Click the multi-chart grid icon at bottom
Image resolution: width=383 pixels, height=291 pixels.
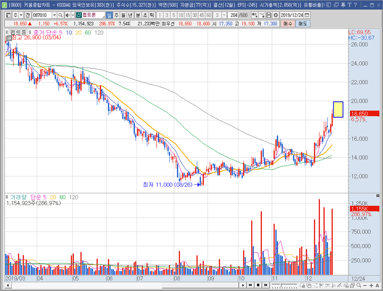(x=303, y=285)
